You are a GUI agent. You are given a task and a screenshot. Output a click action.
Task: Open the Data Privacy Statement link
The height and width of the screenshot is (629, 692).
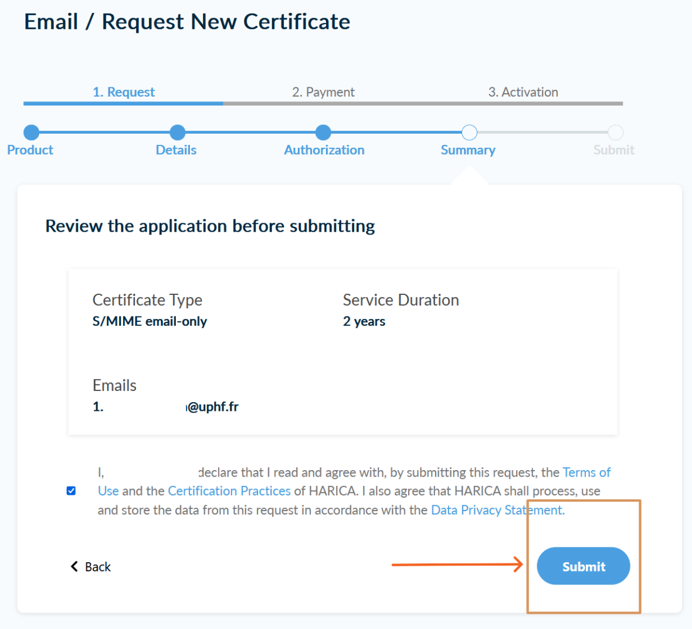pyautogui.click(x=497, y=510)
